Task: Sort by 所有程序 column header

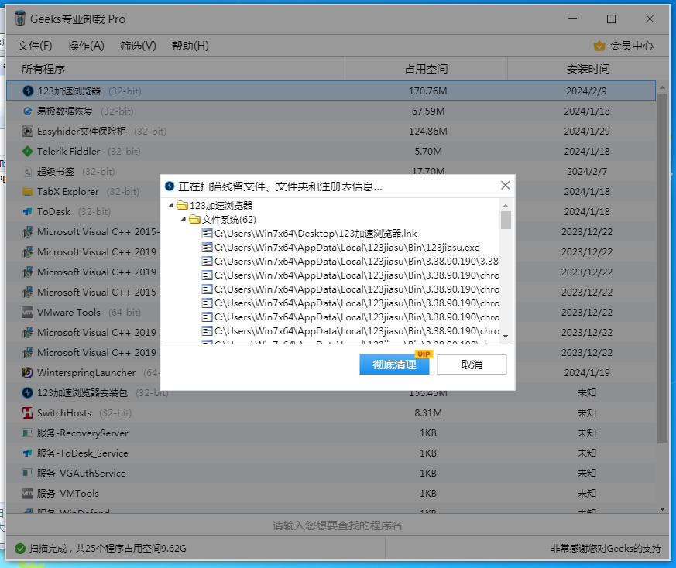Action: point(176,69)
